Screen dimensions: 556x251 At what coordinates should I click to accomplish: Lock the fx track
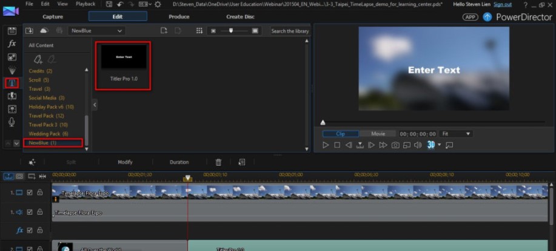pyautogui.click(x=40, y=230)
